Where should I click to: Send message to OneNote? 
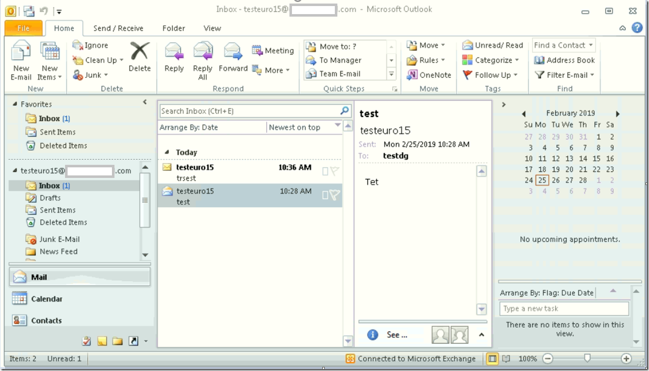point(429,75)
